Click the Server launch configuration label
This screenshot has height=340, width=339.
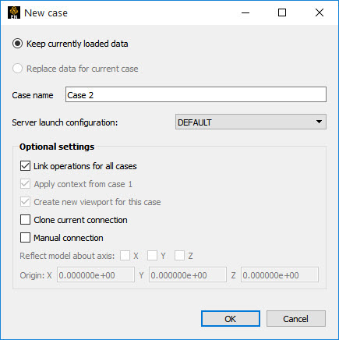point(65,122)
